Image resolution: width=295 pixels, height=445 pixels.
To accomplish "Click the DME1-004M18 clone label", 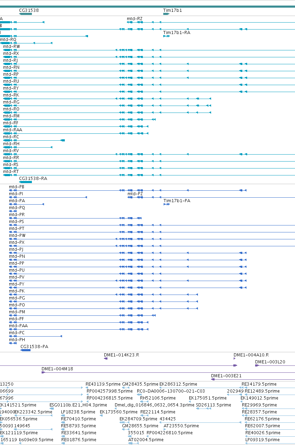I will (x=57, y=369).
